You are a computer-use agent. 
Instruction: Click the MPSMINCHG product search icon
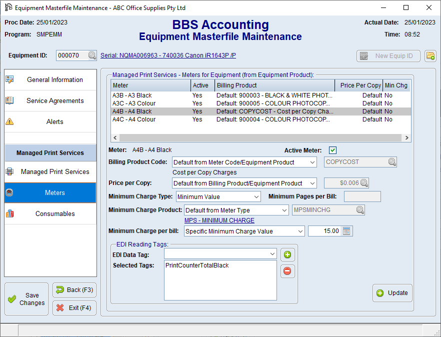(360, 210)
